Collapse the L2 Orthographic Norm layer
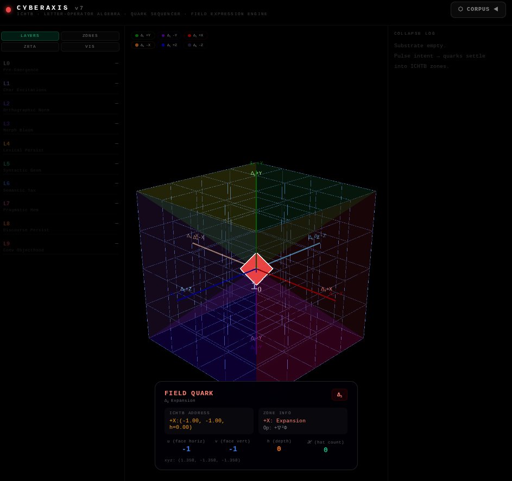This screenshot has width=512, height=481. tap(117, 104)
